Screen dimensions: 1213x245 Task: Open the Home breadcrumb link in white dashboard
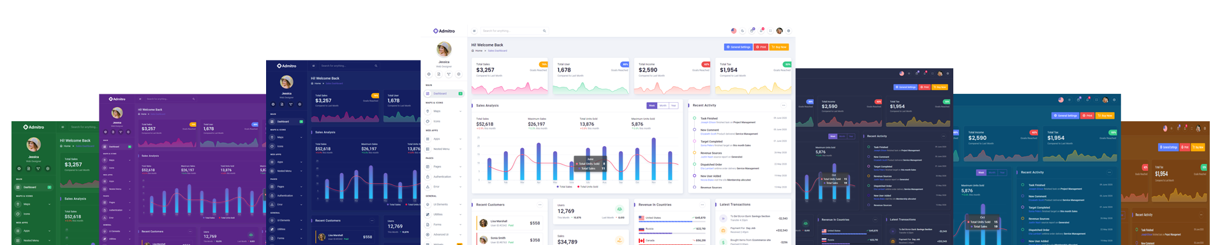coord(479,50)
